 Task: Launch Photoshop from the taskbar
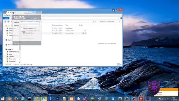click(x=57, y=98)
